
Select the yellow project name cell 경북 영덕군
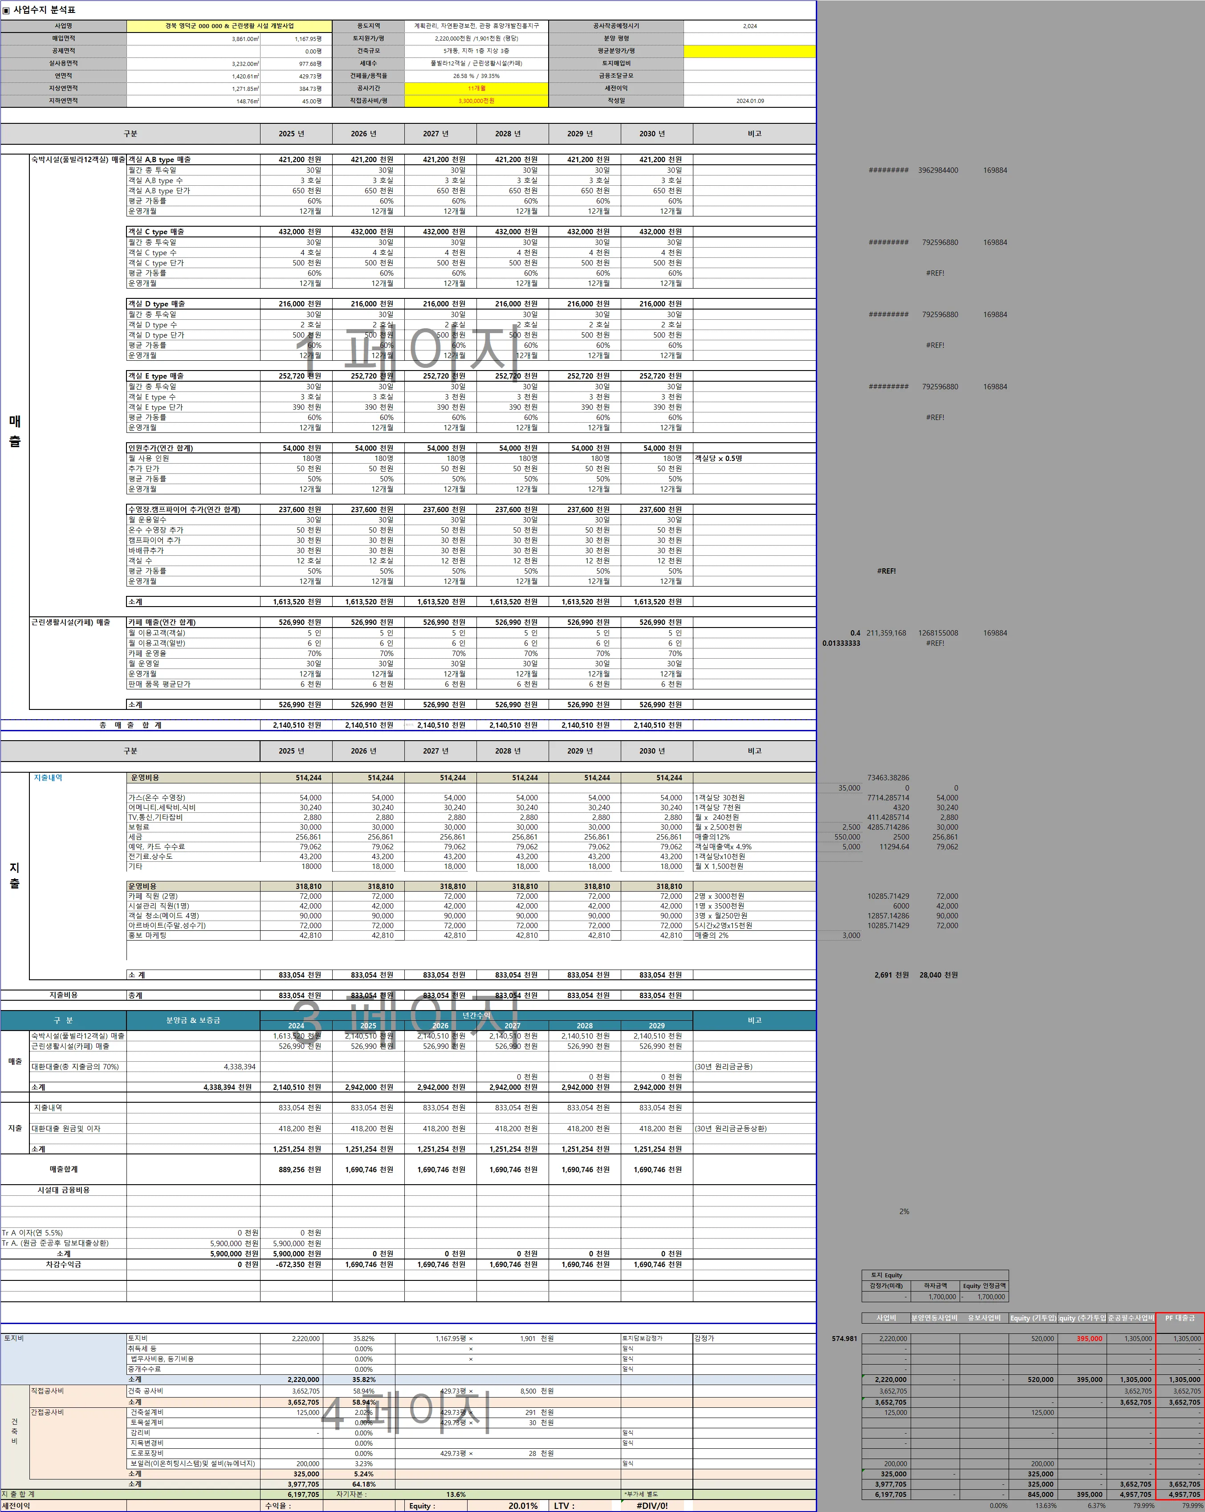229,26
